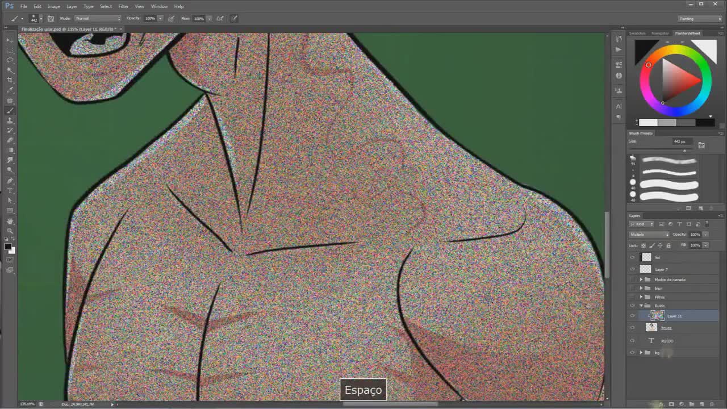Switch to the Swatches tab

point(637,33)
